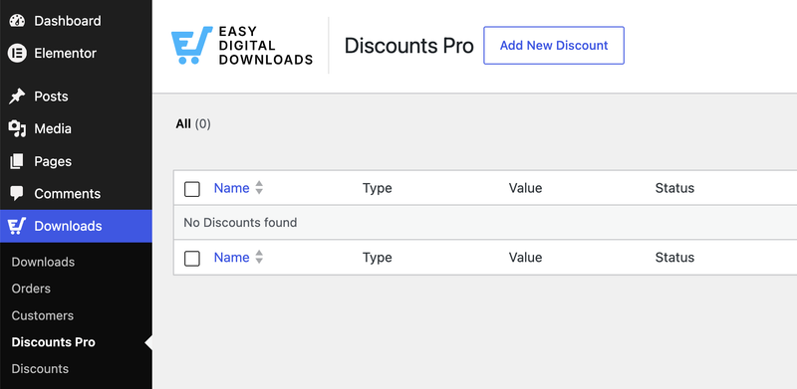Sort by Name arrows in header row
Viewport: 797px width, 389px height.
[259, 188]
